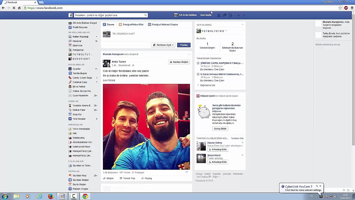Click the Chrome bookmark star icon
This screenshot has height=200, width=355.
tap(340, 8)
